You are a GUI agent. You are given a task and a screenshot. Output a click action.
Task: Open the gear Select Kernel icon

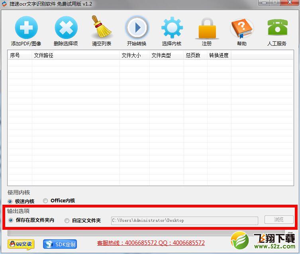pos(172,27)
